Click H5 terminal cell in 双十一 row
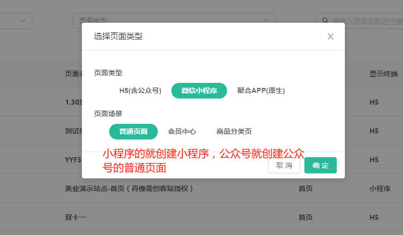The width and height of the screenshot is (403, 235). (x=374, y=217)
